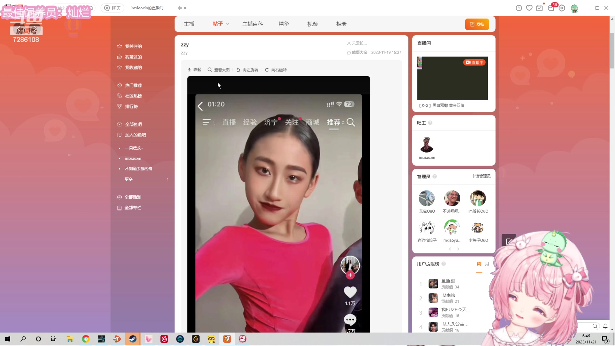Toggle 周 weekly view on 用户贡献榜
Screen dimensions: 615x346
pyautogui.click(x=479, y=264)
